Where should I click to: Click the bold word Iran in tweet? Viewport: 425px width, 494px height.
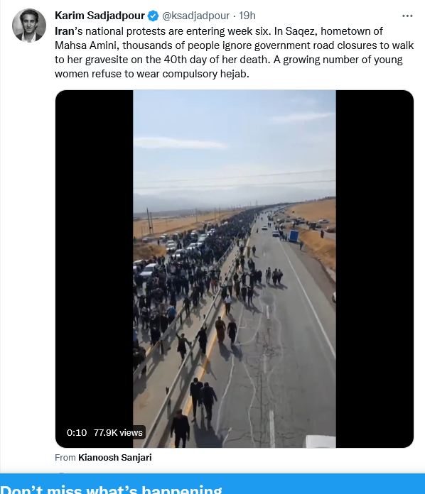point(65,31)
